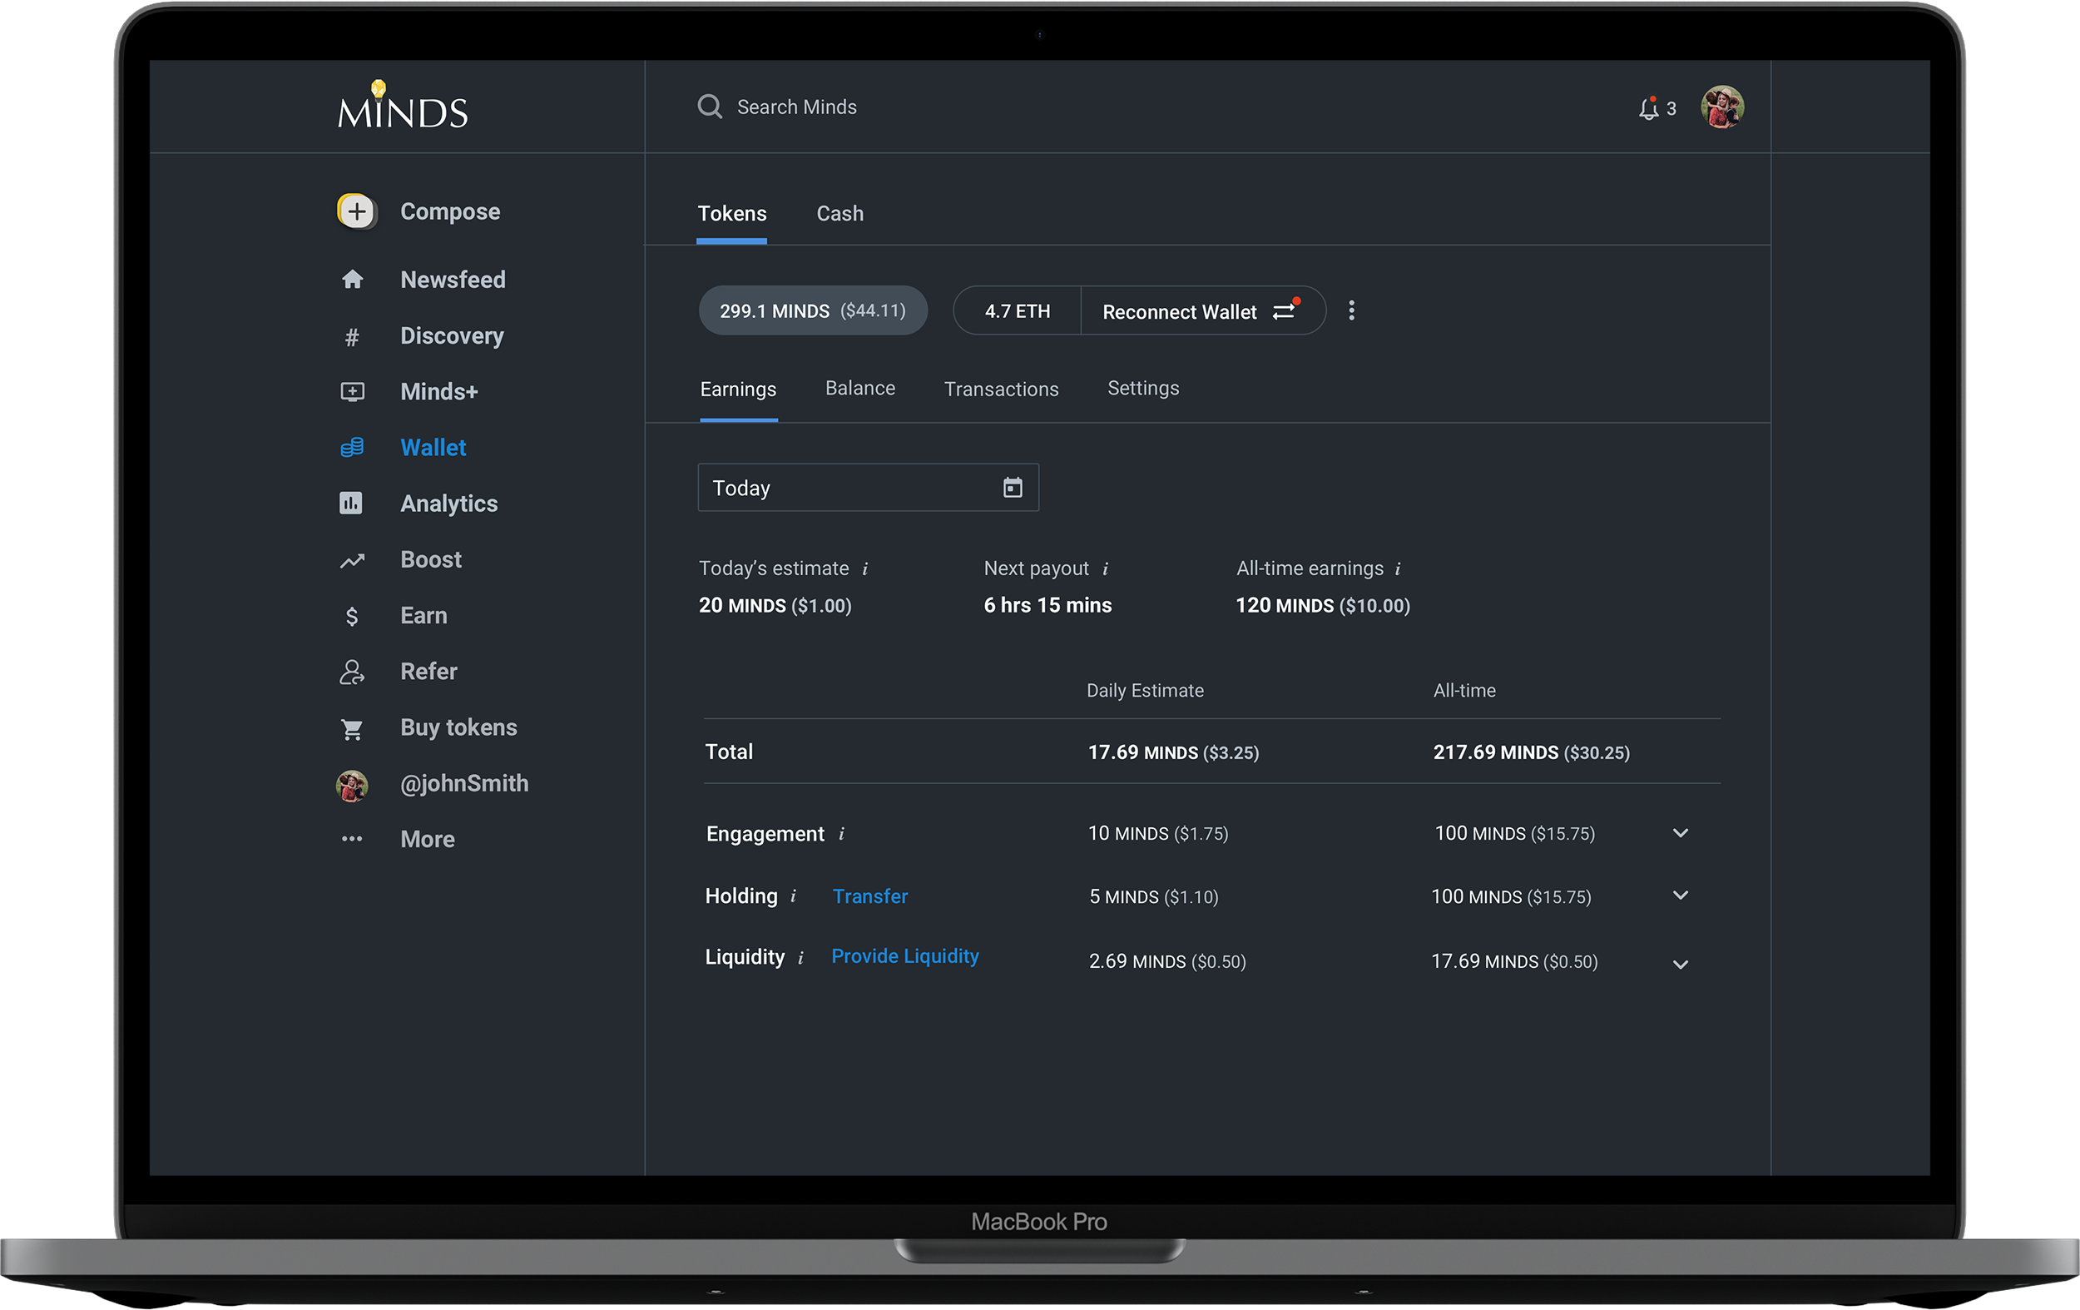Click the Search Minds field
Screen dimensions: 2080x1310
[796, 107]
